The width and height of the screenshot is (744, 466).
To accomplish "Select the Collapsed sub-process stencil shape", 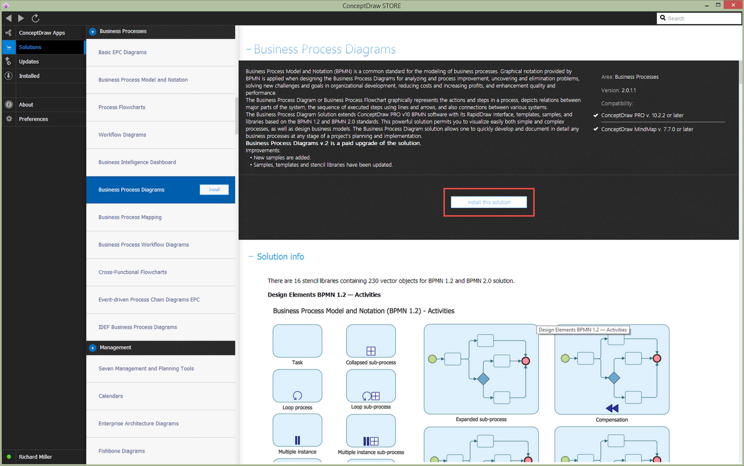I will (x=371, y=341).
